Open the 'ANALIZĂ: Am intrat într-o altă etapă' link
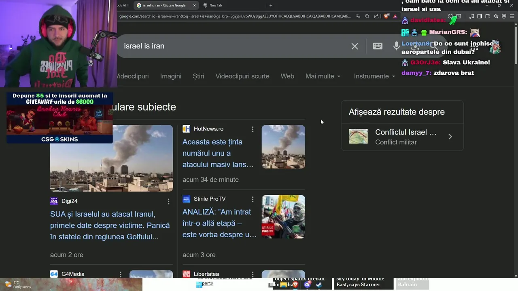 click(220, 223)
